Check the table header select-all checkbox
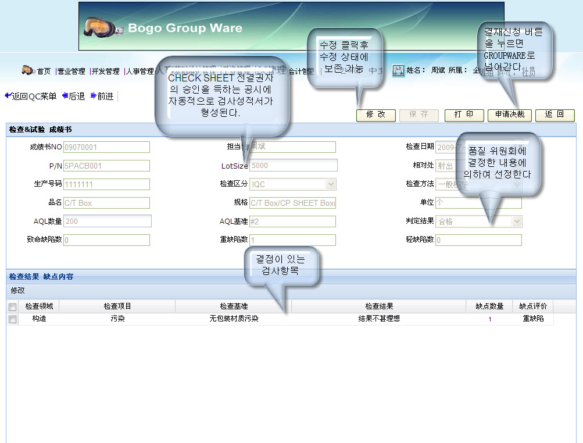Screen dimensions: 583x443 pos(12,306)
